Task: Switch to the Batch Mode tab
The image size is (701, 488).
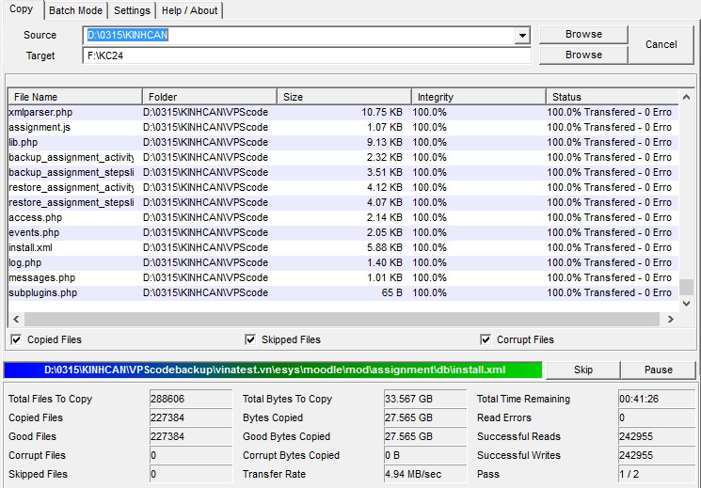Action: pyautogui.click(x=74, y=10)
